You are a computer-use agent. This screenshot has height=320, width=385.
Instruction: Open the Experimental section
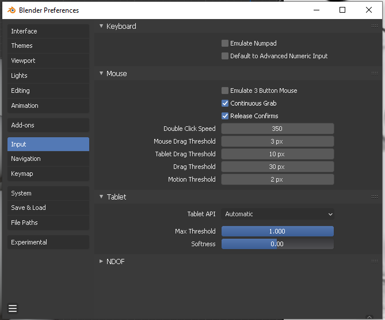(x=48, y=242)
